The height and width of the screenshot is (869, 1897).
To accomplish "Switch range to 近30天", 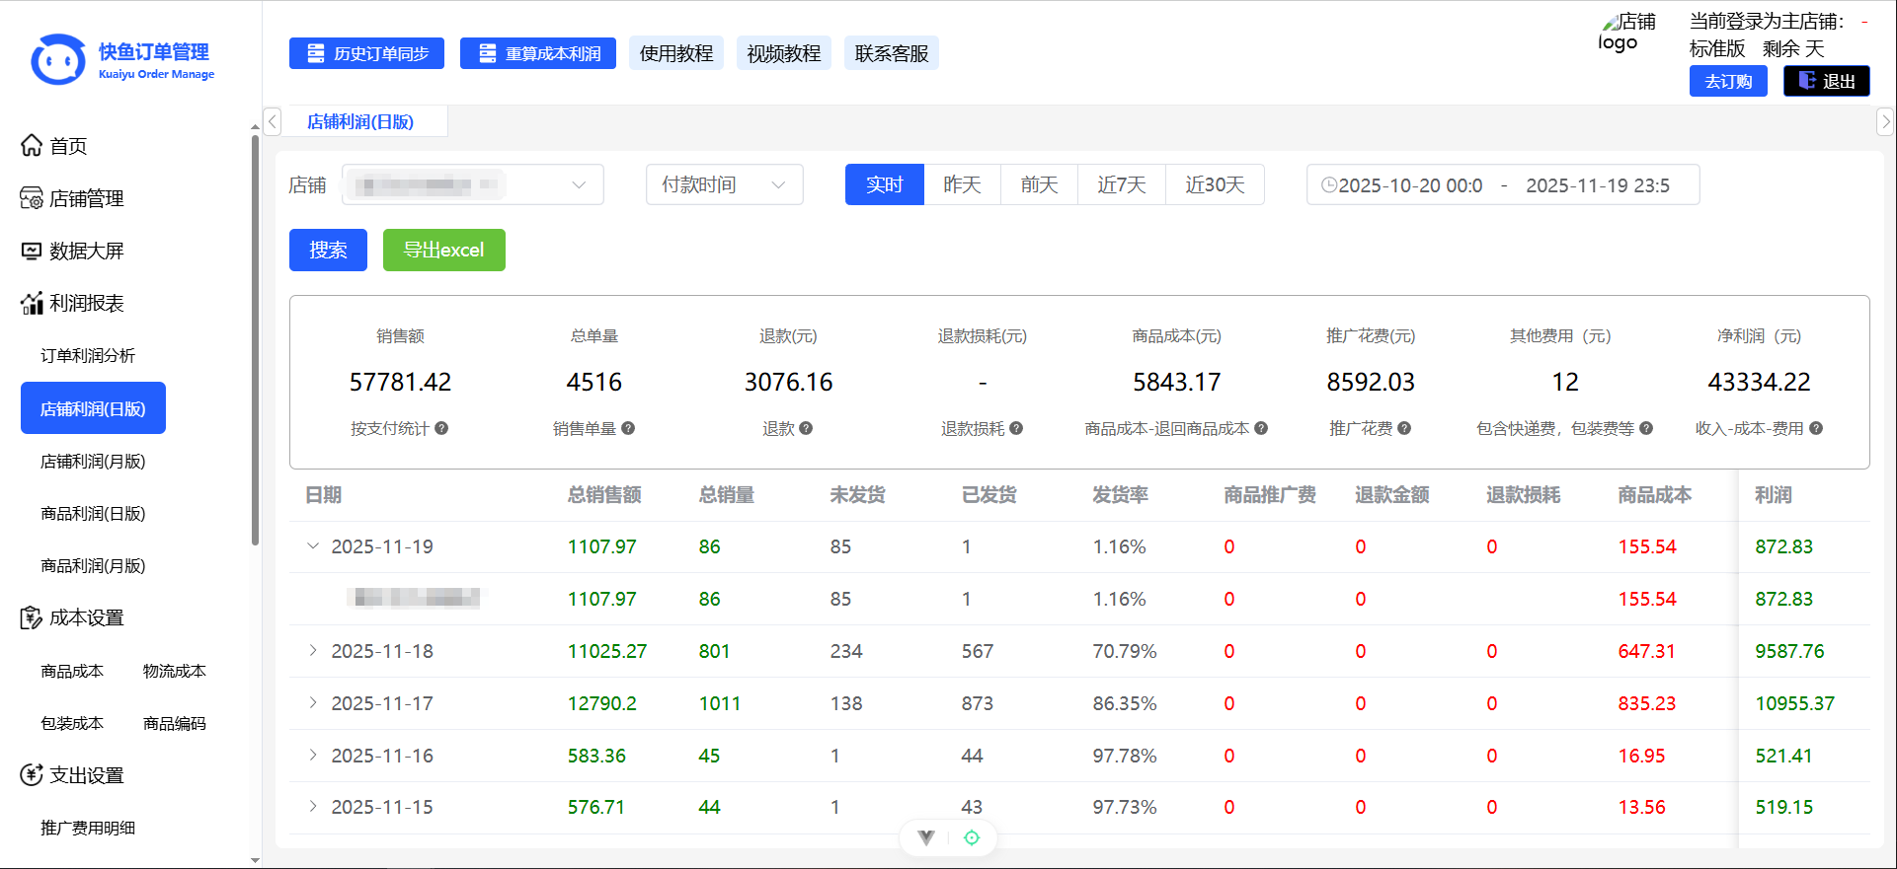I will point(1215,184).
